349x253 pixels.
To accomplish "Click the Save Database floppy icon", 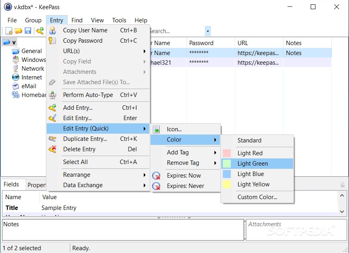I will (x=28, y=31).
